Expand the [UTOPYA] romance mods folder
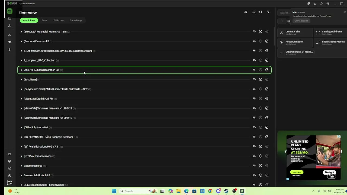The image size is (347, 195). click(x=21, y=156)
